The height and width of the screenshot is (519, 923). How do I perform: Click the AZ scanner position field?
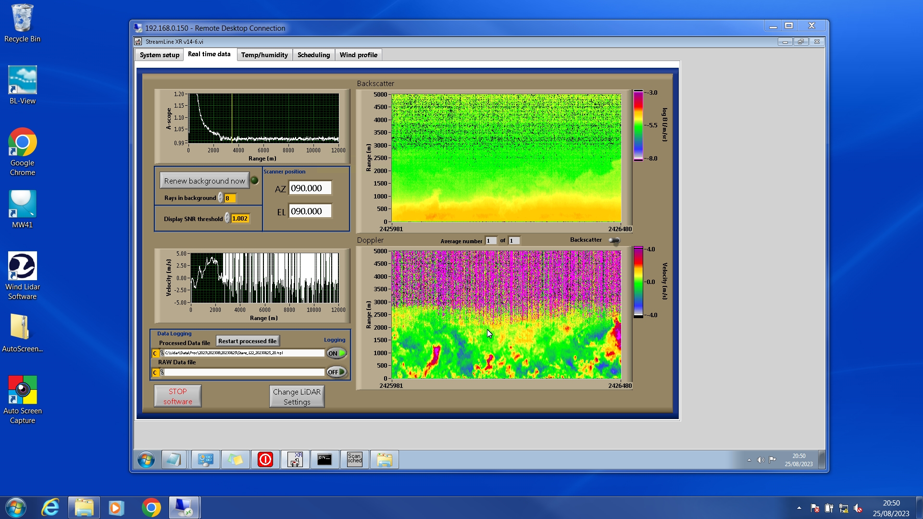[x=310, y=188]
